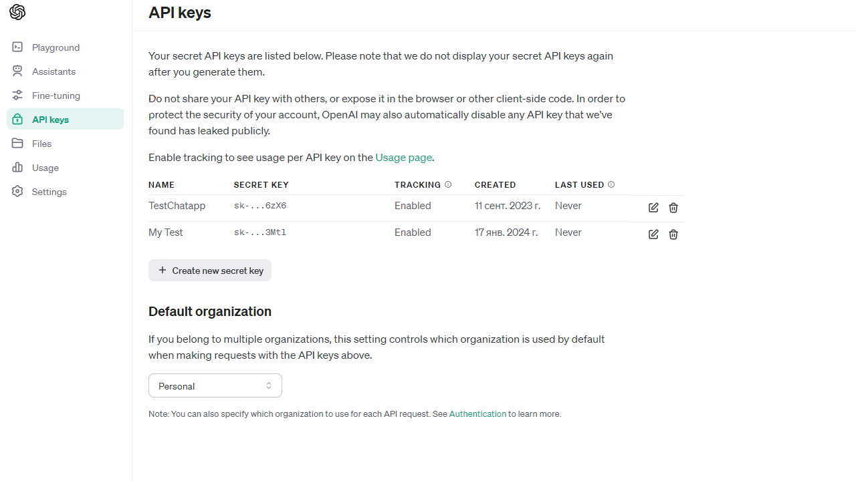Open Settings from the sidebar
The image size is (856, 481).
tap(49, 192)
